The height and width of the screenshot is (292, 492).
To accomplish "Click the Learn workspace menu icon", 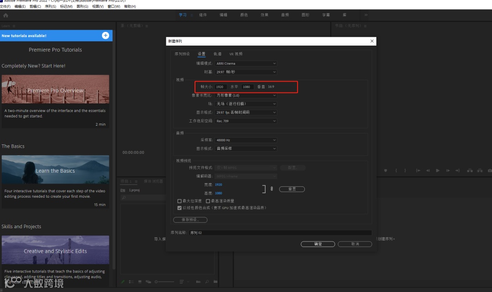I will [x=192, y=15].
